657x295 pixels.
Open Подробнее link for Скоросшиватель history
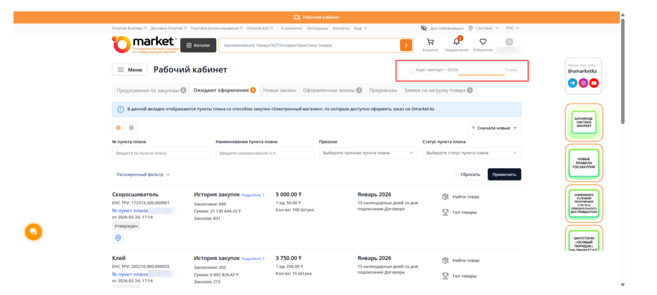point(253,195)
